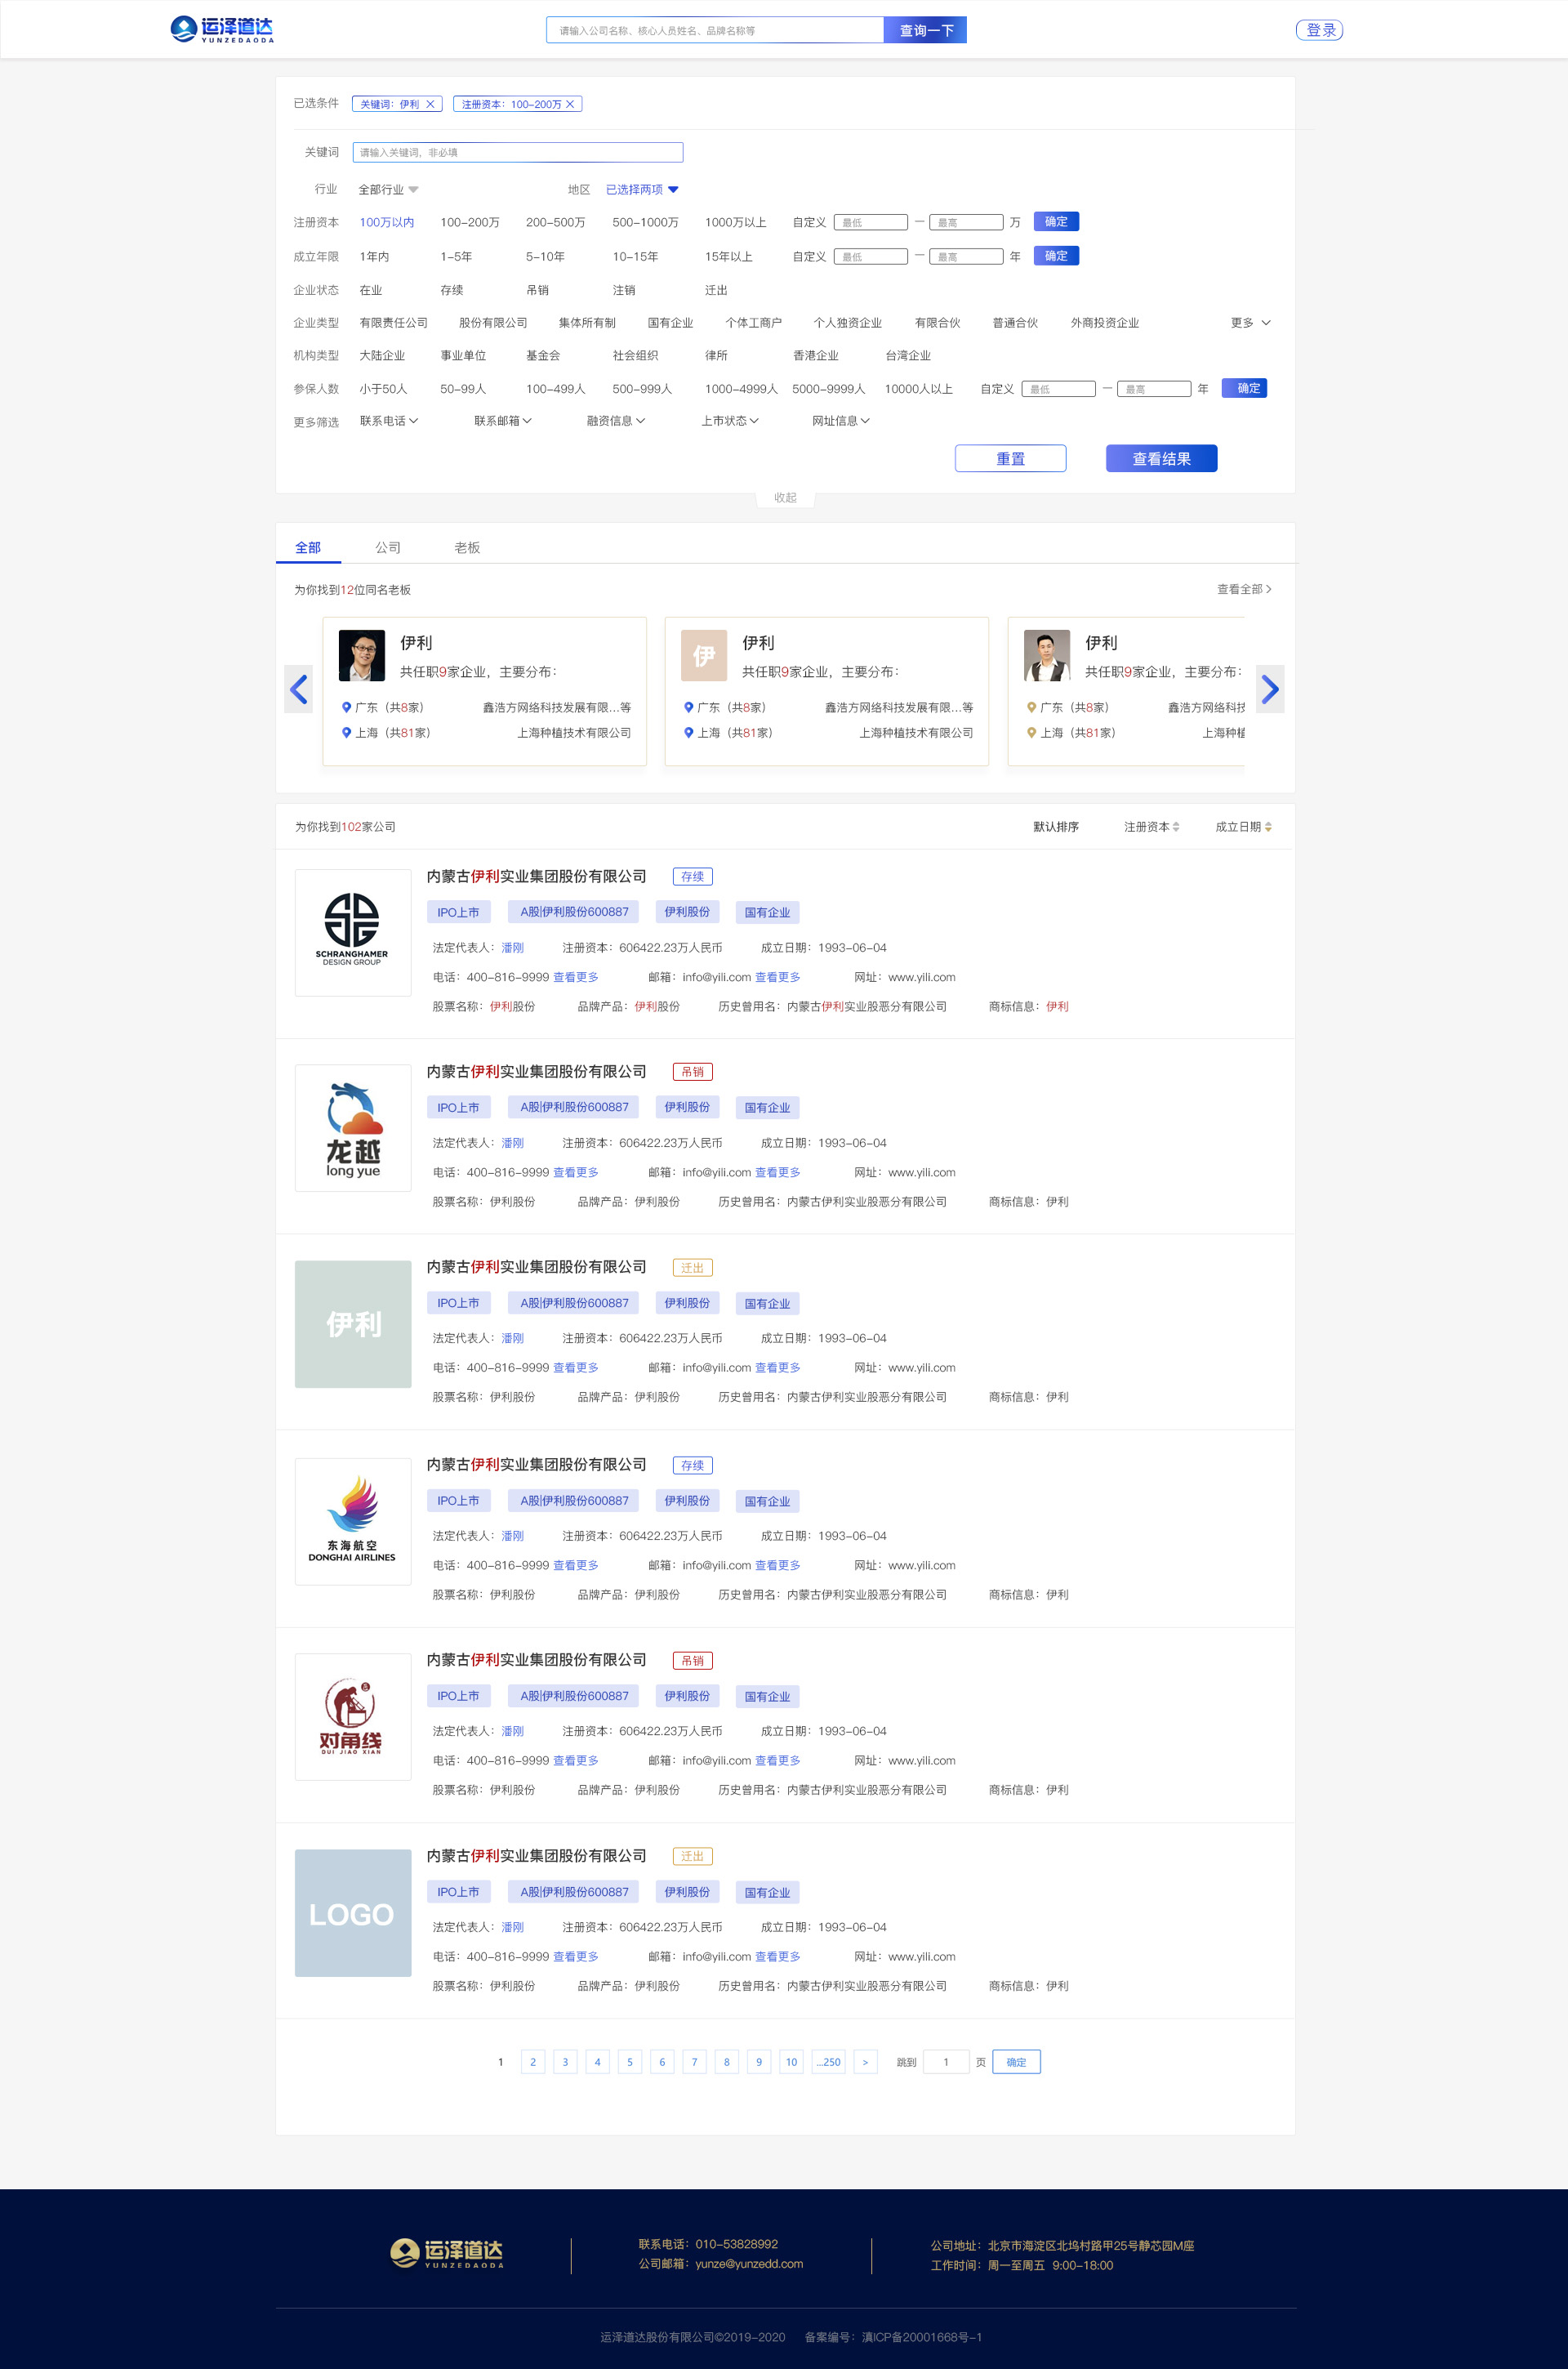Select 在业 enterprise status

pos(371,290)
